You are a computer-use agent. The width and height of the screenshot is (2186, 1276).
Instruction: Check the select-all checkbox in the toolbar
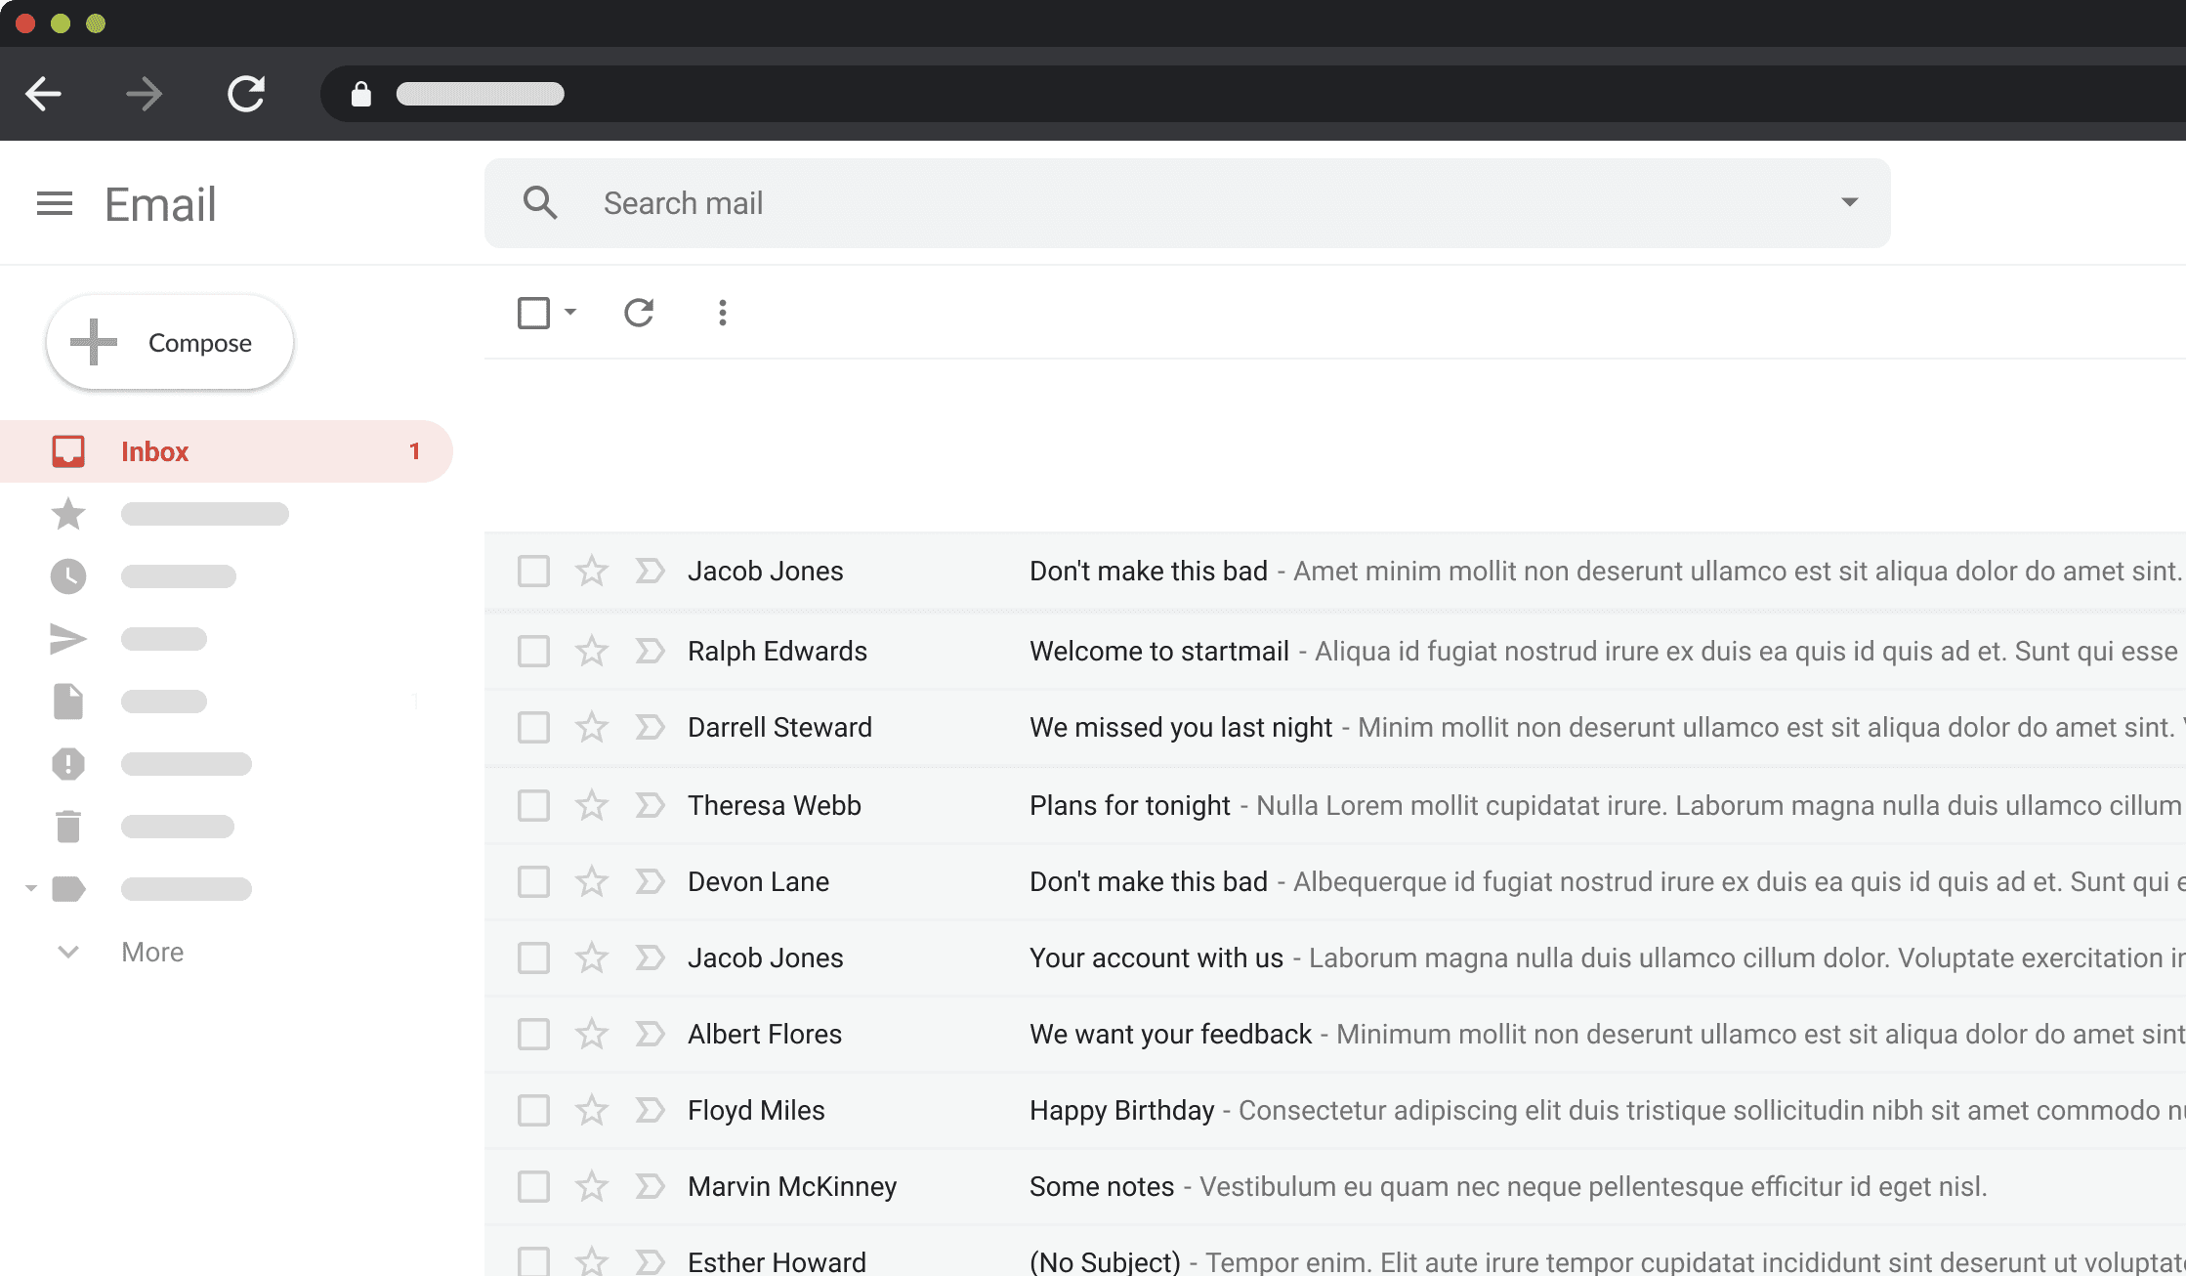[x=533, y=313]
